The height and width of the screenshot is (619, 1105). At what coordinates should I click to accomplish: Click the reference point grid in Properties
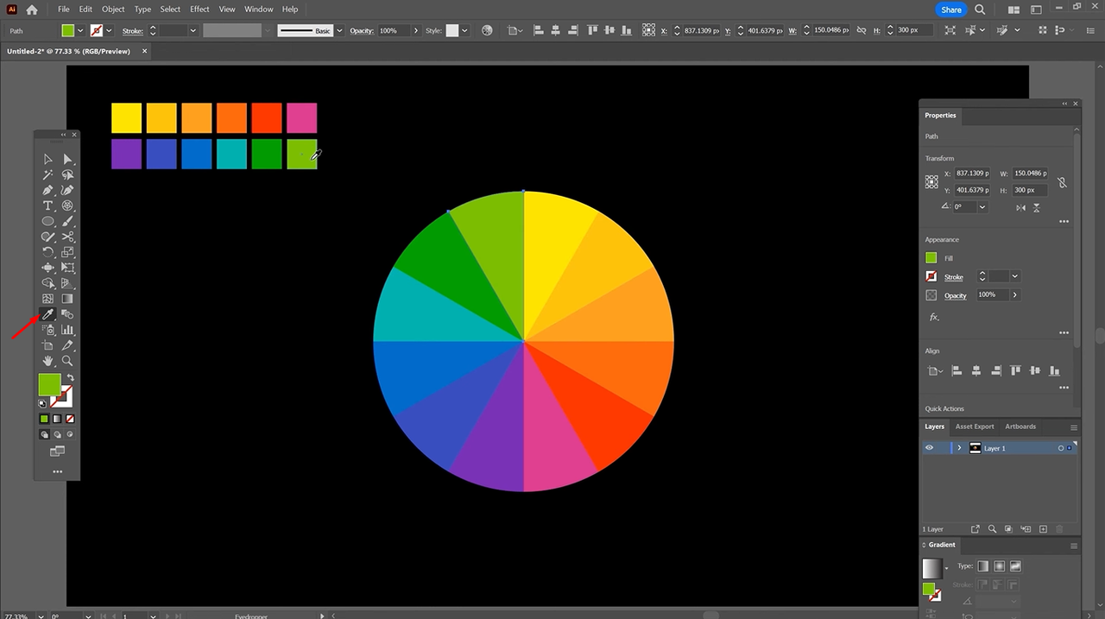pos(931,182)
